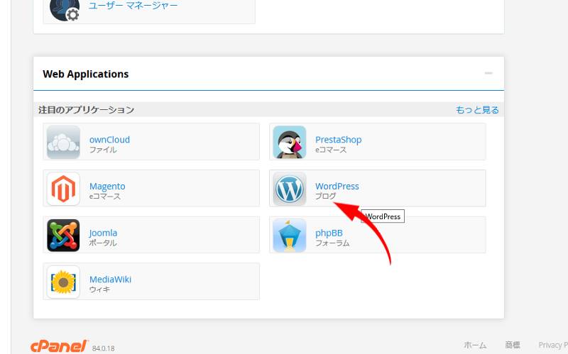568x354 pixels.
Task: Open the Magento logo icon
Action: tap(63, 189)
